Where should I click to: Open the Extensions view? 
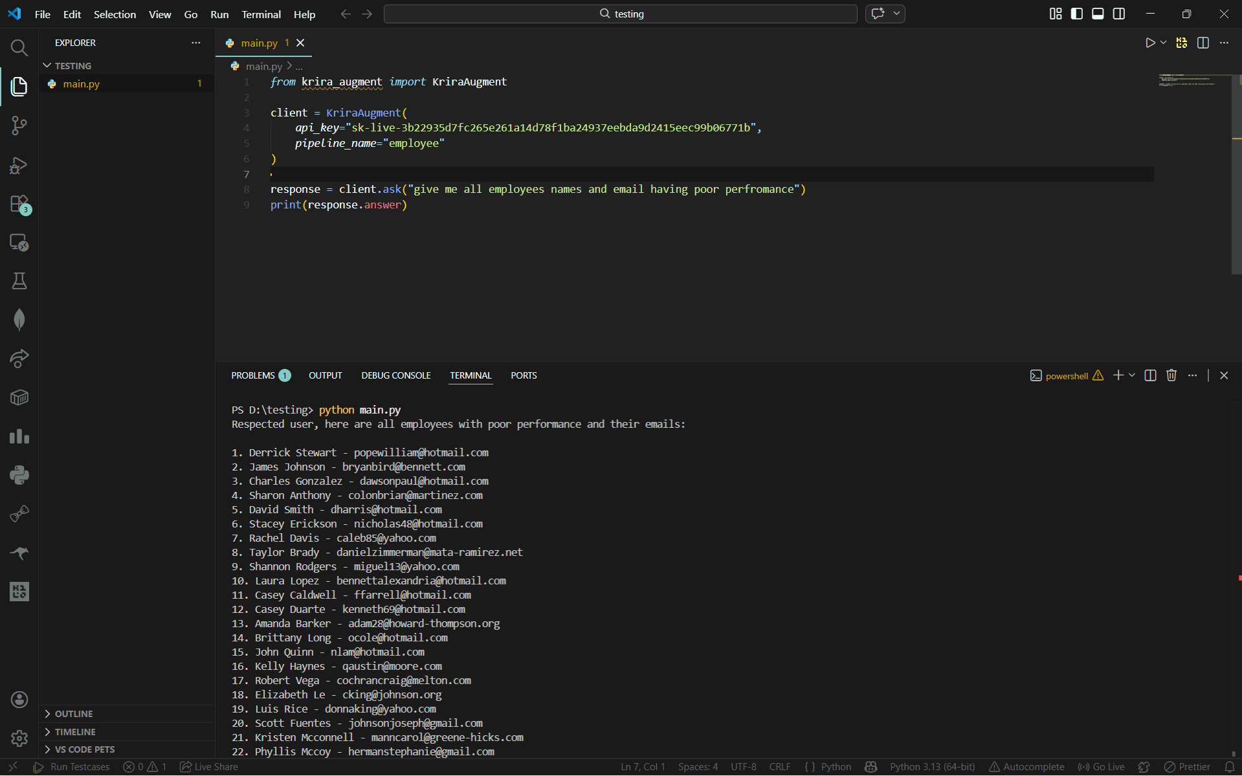(19, 204)
